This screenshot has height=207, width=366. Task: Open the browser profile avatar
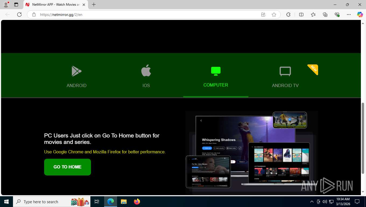[x=6, y=5]
